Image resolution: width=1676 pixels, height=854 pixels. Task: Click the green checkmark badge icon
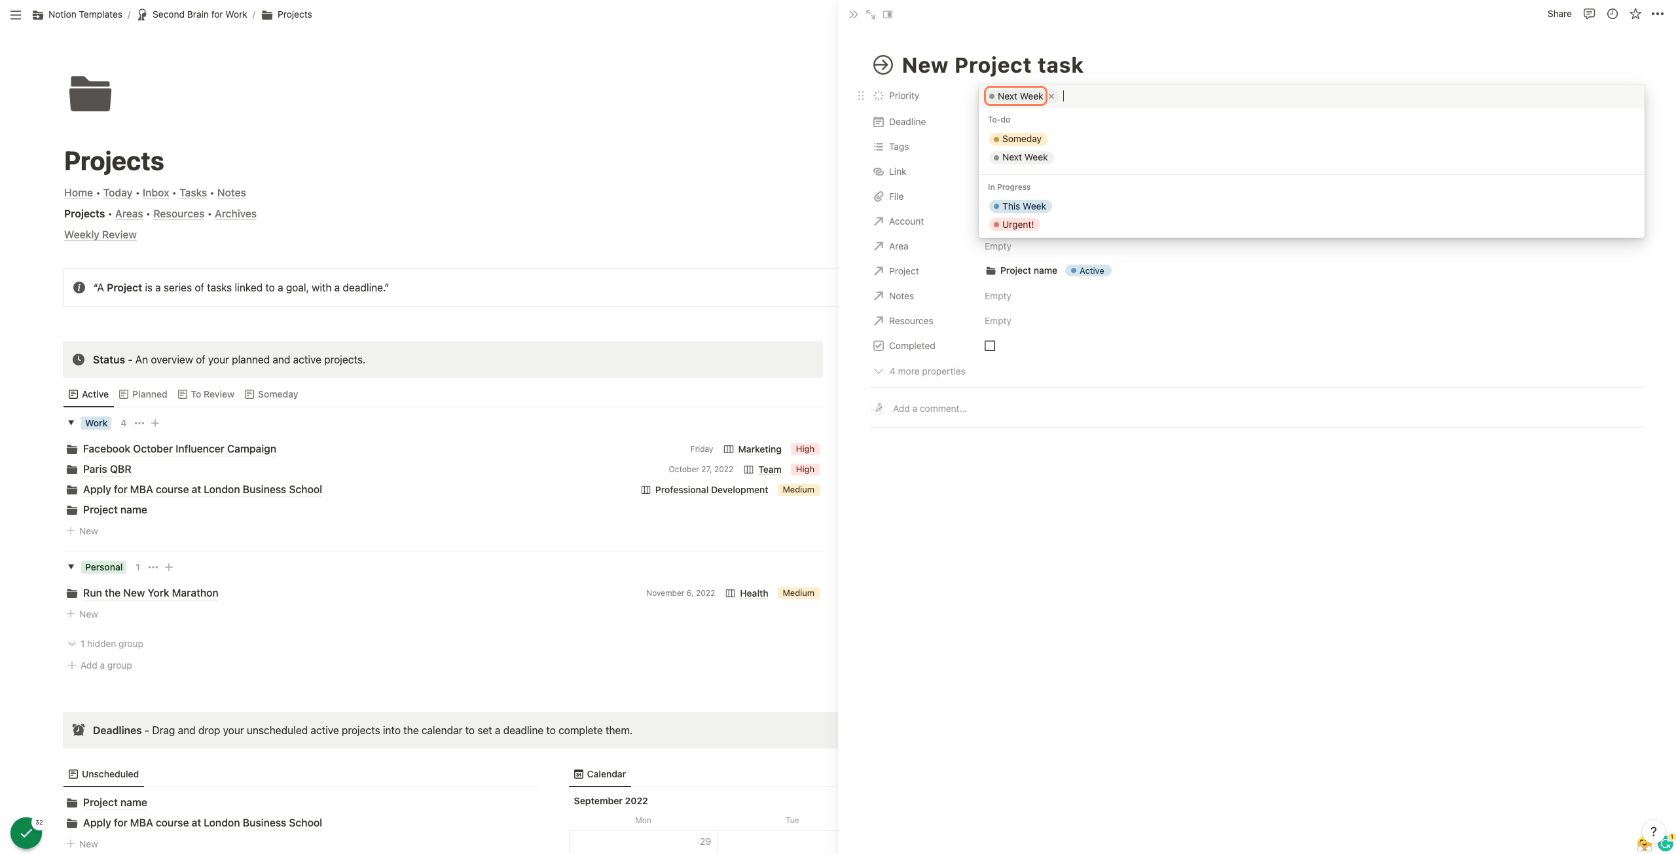[x=26, y=833]
